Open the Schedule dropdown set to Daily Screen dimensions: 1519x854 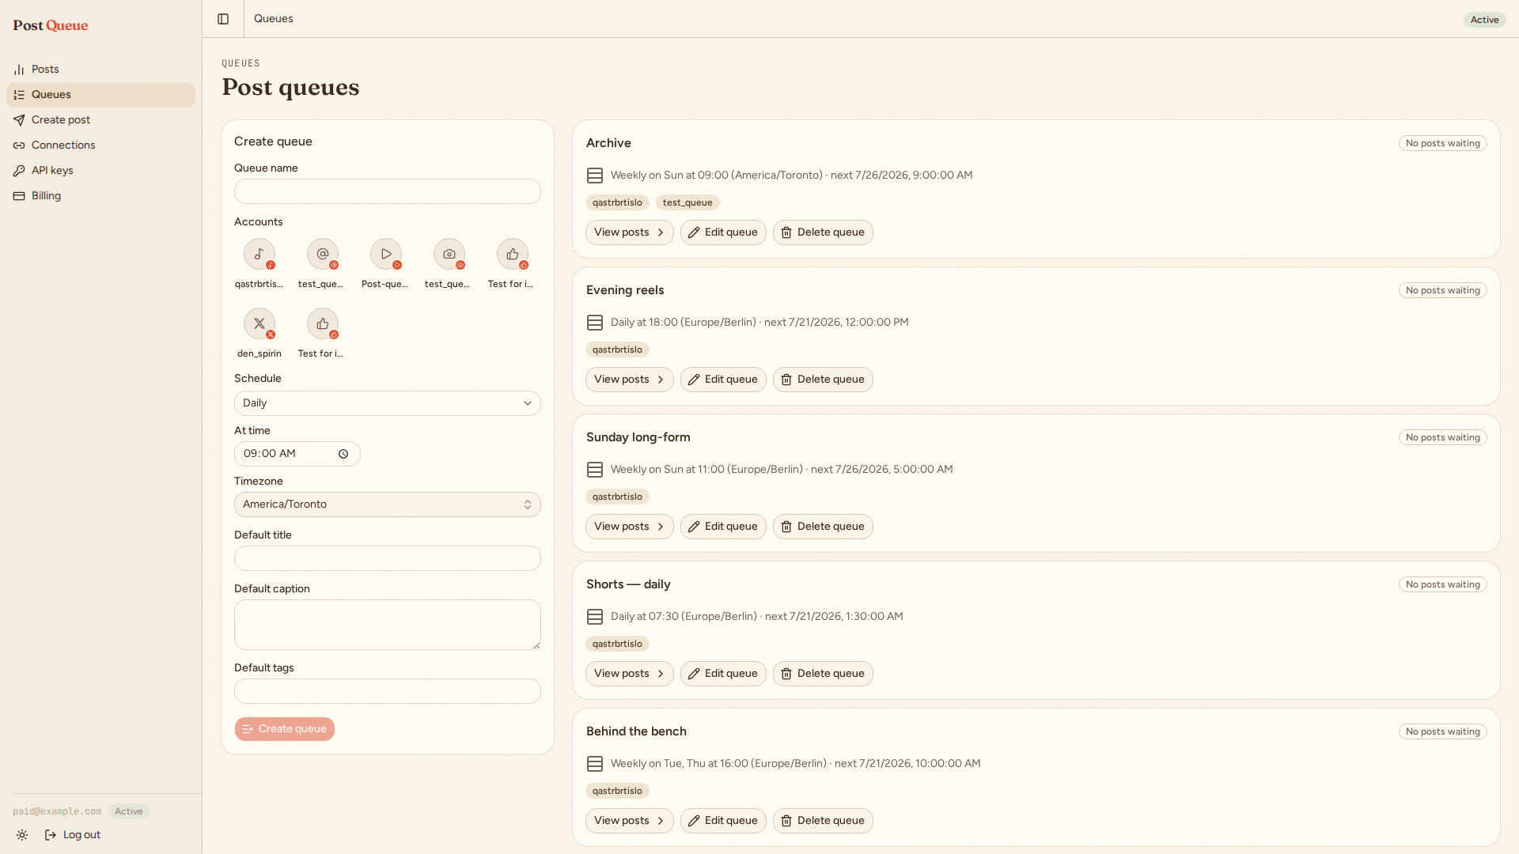(388, 403)
